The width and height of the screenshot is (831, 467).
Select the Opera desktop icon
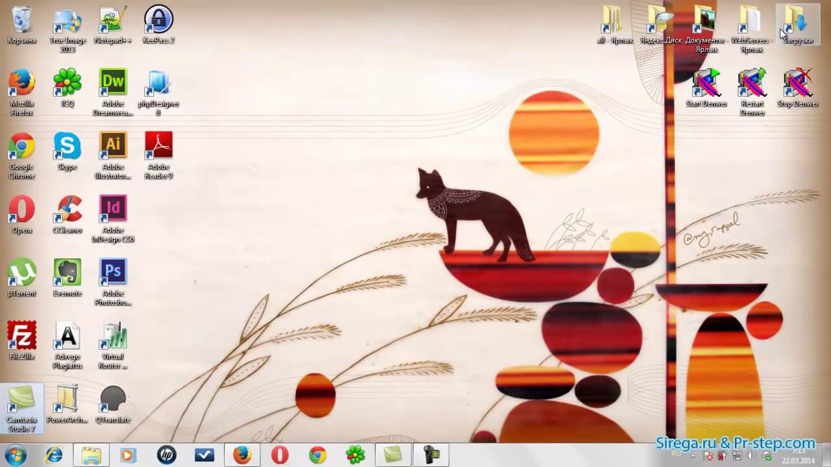pyautogui.click(x=21, y=215)
